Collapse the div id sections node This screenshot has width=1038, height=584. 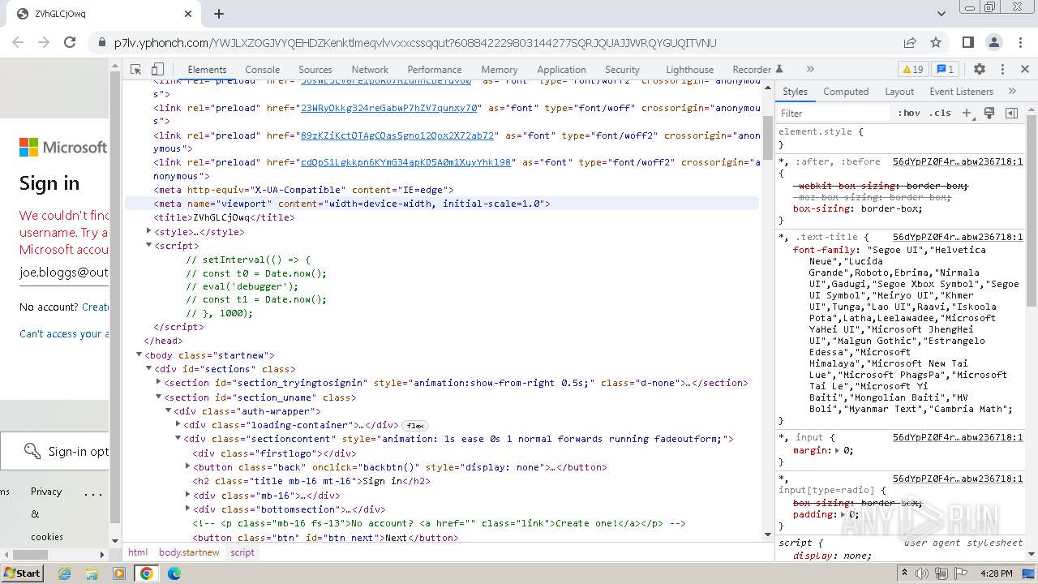pos(148,368)
